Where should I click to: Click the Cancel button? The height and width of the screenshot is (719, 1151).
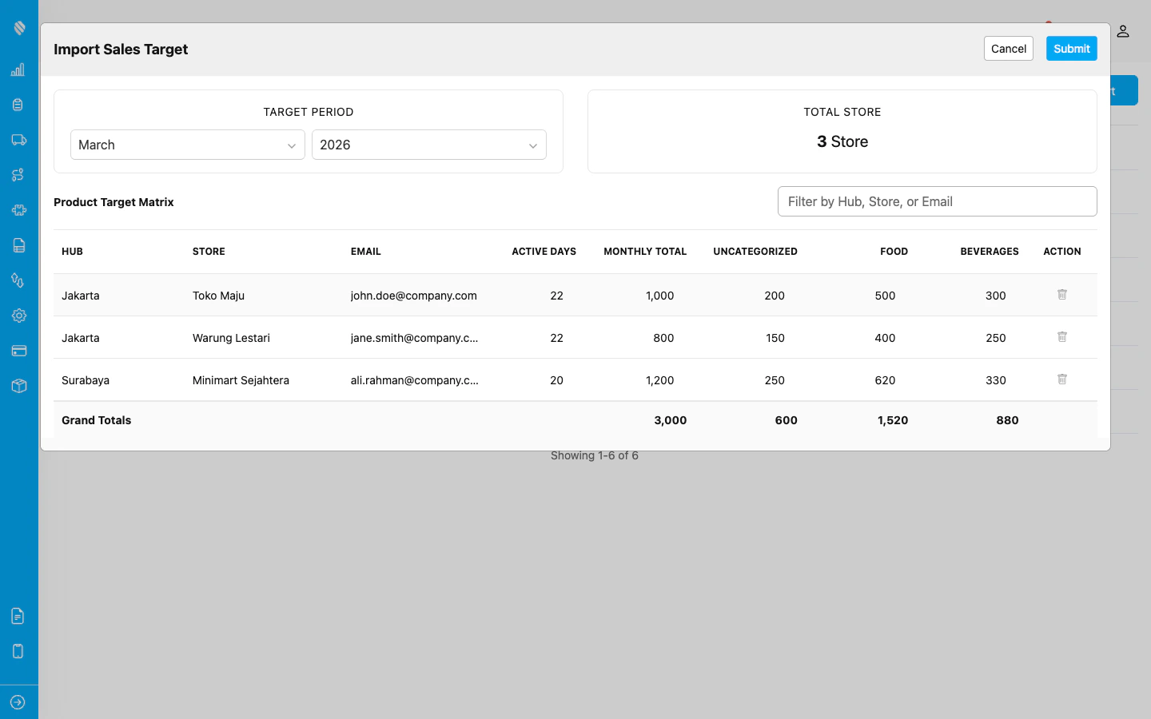click(x=1008, y=48)
